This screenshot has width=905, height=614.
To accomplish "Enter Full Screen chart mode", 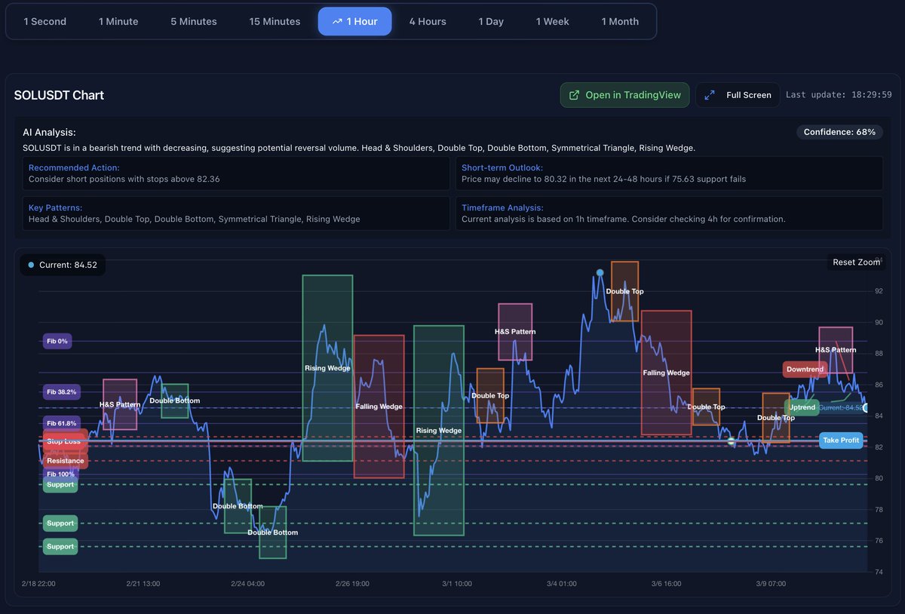I will pos(738,95).
